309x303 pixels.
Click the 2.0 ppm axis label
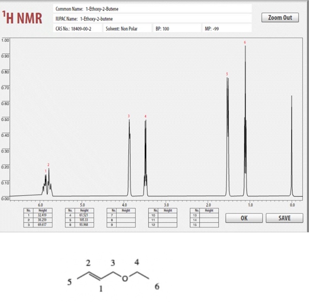(208, 205)
